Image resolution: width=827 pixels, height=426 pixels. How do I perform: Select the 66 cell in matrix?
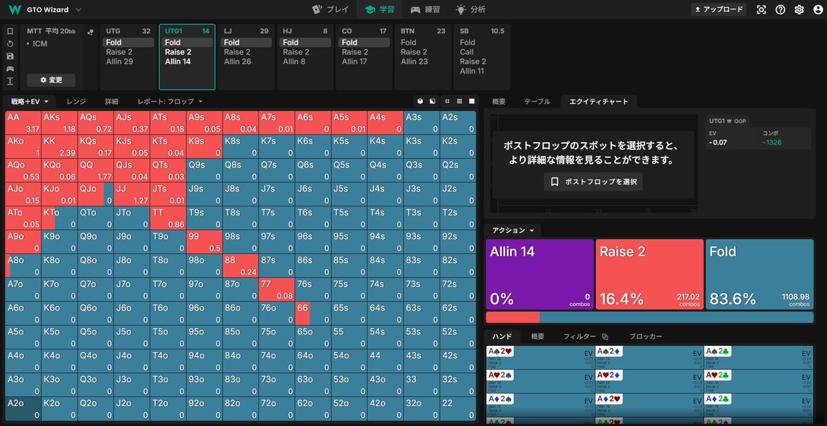312,313
